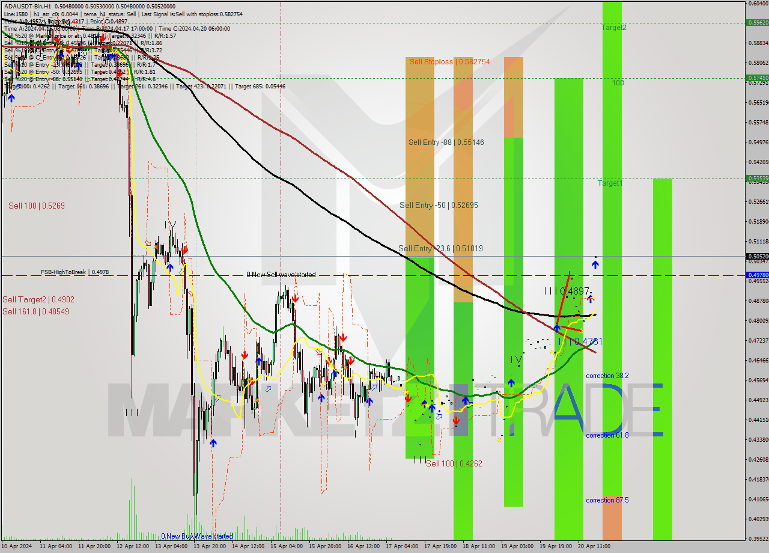
Task: Click the 12 Apr 12:00 time label
Action: (133, 546)
